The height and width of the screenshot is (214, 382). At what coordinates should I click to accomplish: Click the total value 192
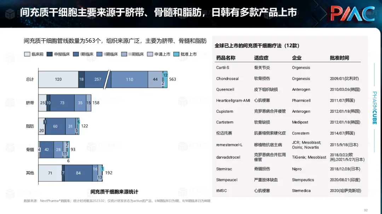click(x=109, y=173)
